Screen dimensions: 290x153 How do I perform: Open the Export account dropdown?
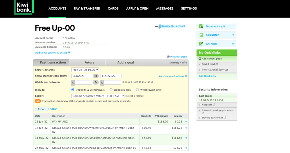[85, 70]
